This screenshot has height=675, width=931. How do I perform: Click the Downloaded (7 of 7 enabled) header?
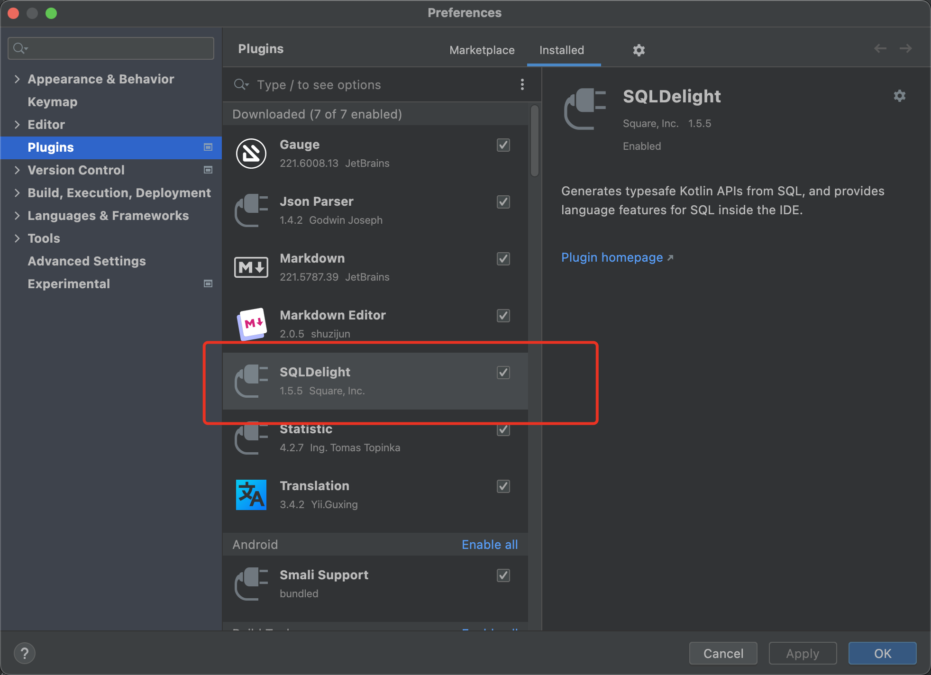pos(317,114)
